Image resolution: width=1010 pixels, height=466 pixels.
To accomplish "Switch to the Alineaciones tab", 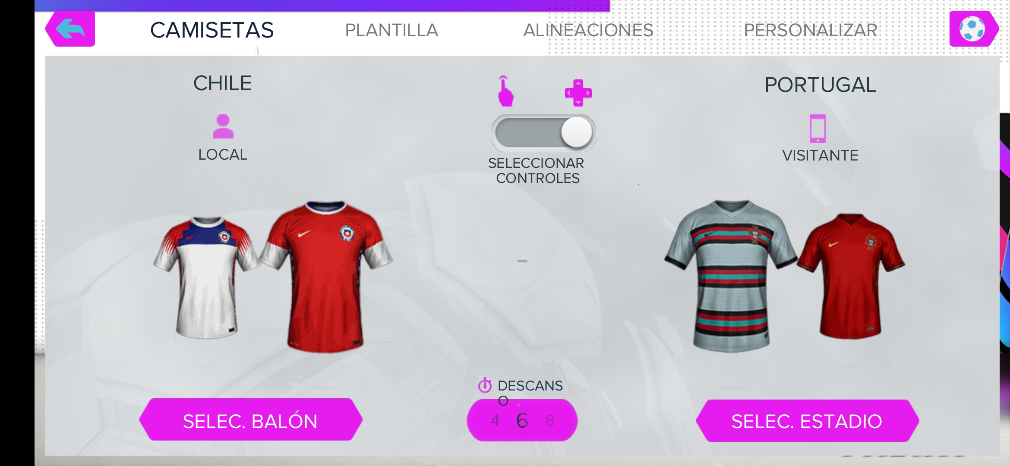I will point(588,30).
